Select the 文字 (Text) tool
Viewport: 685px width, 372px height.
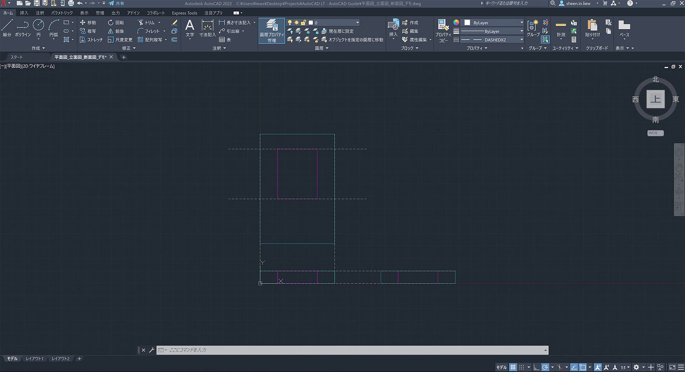click(x=190, y=29)
